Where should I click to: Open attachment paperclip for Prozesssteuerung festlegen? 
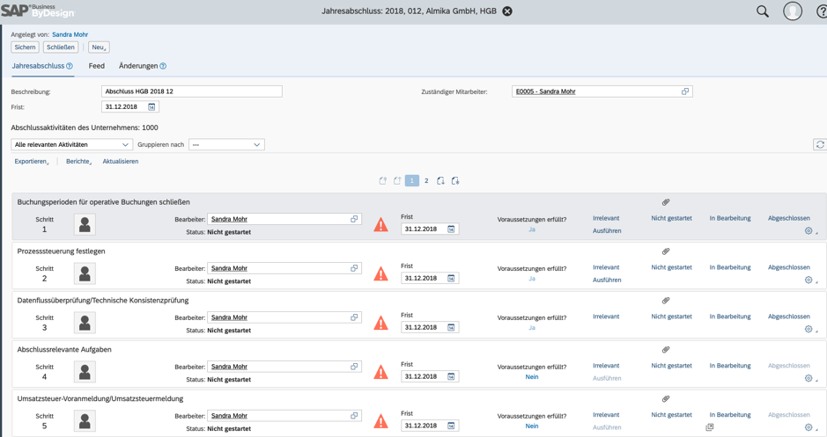[666, 251]
